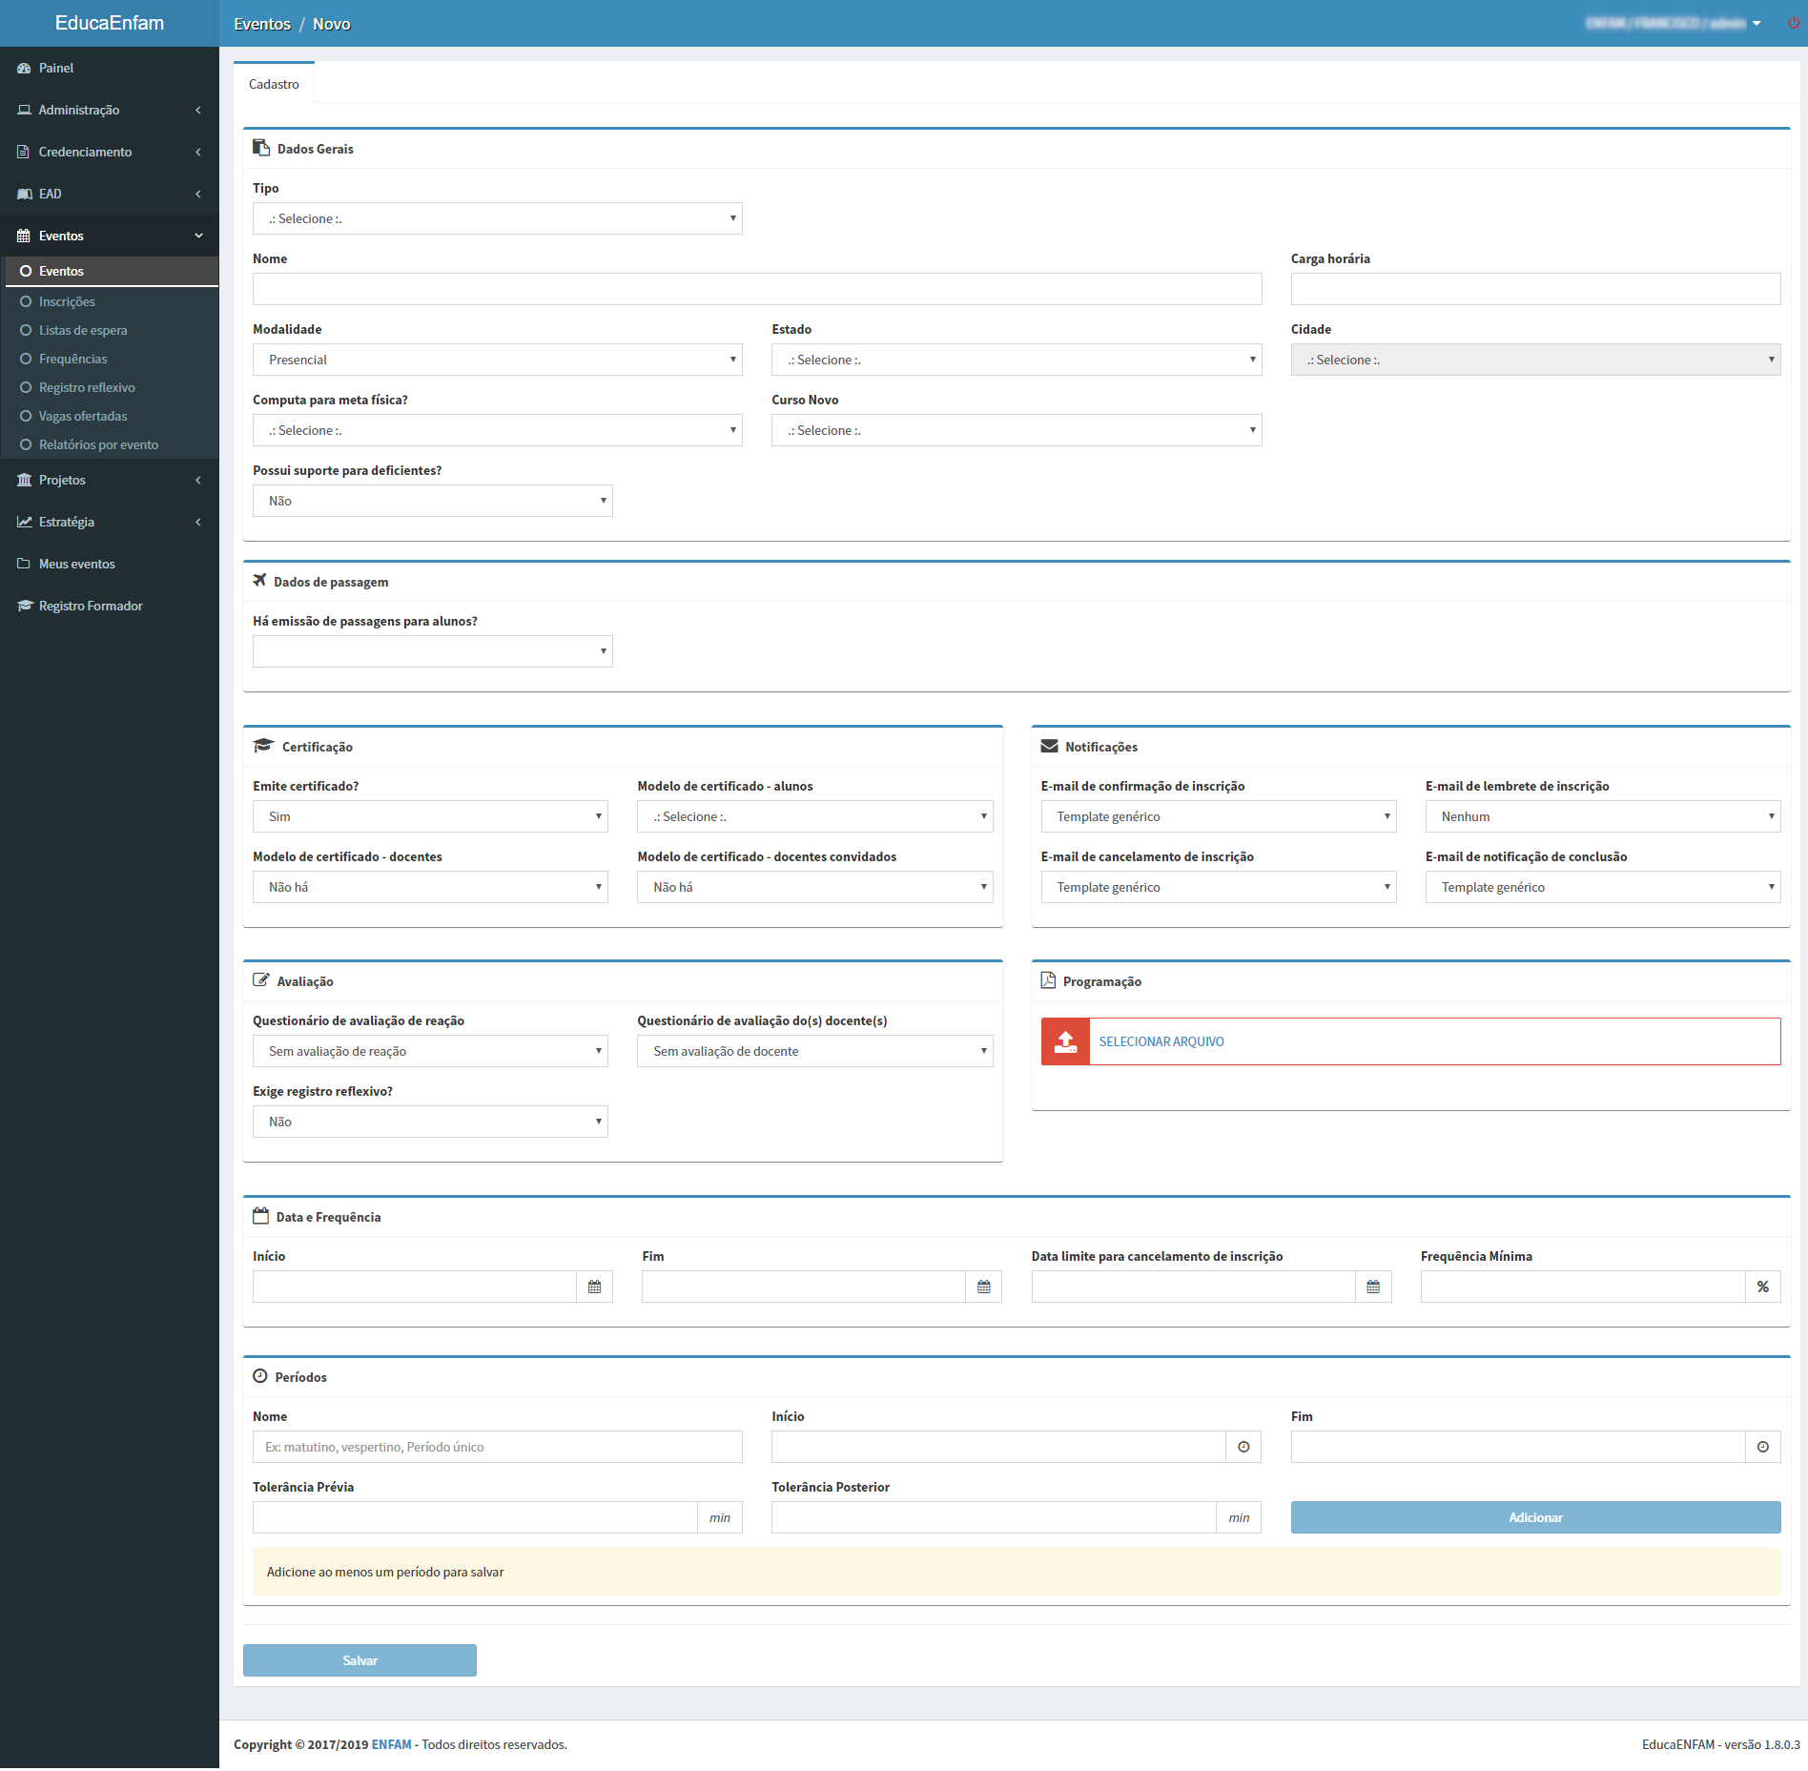The image size is (1808, 1771).
Task: Click the EducaEnfam logo link
Action: (110, 23)
